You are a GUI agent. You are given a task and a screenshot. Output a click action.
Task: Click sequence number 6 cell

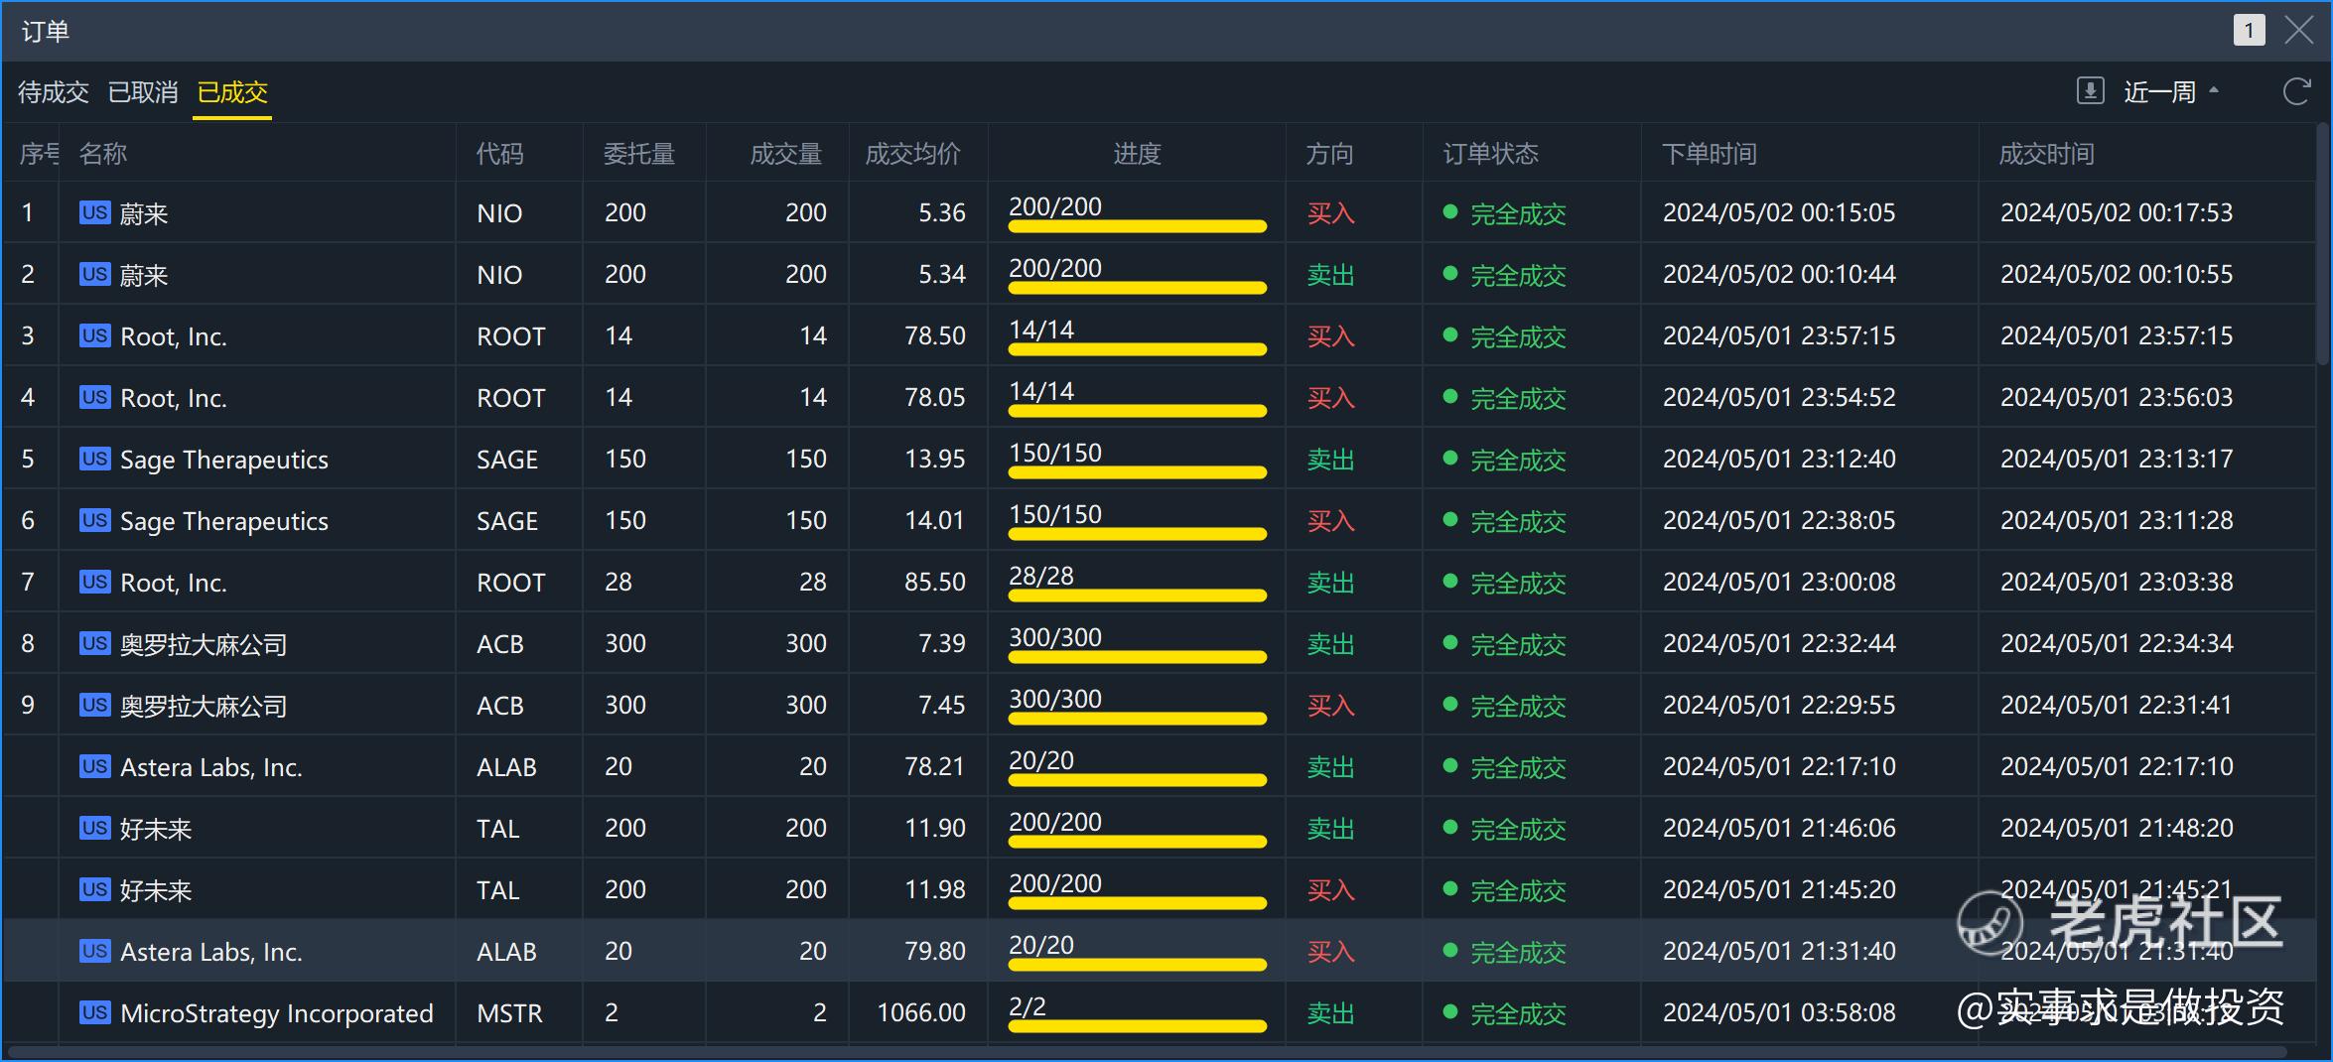coord(28,520)
